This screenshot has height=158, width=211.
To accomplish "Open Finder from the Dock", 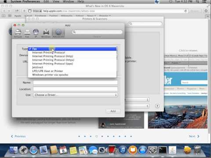I will 14,150.
